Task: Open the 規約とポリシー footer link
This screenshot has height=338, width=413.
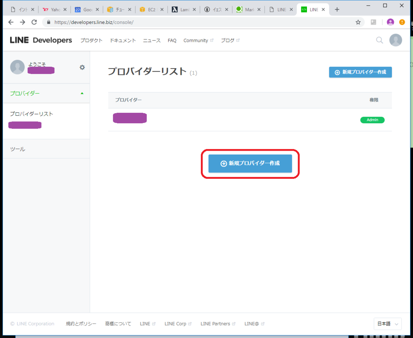Action: (x=81, y=323)
